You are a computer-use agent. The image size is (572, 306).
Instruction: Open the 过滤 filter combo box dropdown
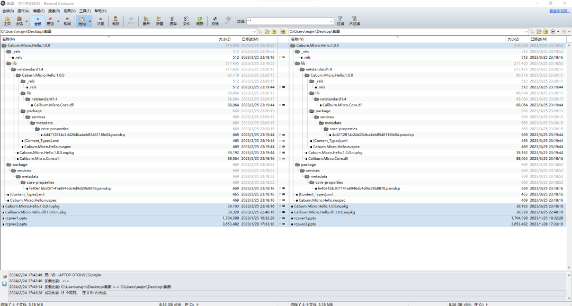pos(331,21)
